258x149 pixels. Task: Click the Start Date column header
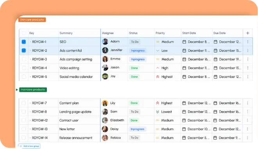[x=189, y=33]
